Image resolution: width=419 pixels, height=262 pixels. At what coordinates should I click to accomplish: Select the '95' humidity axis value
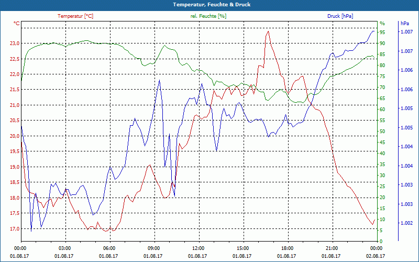coord(382,32)
